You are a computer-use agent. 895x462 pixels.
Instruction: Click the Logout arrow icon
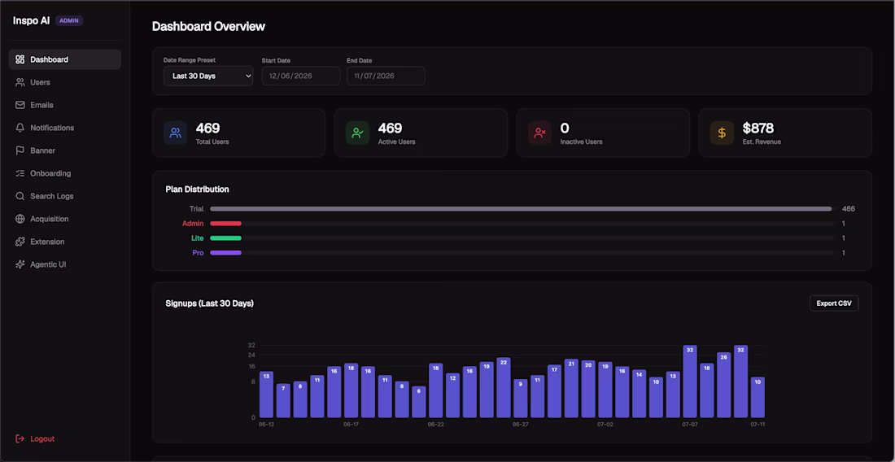20,438
